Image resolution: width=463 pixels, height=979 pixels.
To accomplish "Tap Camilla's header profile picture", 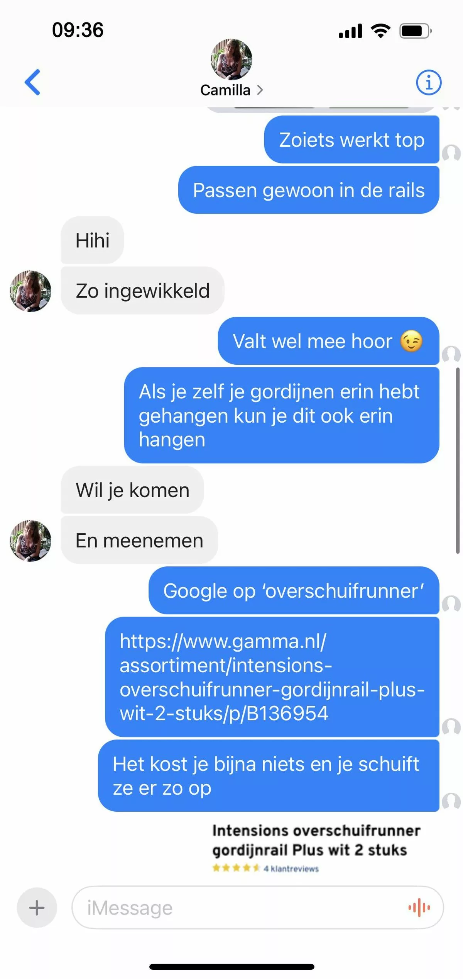I will pos(231,59).
